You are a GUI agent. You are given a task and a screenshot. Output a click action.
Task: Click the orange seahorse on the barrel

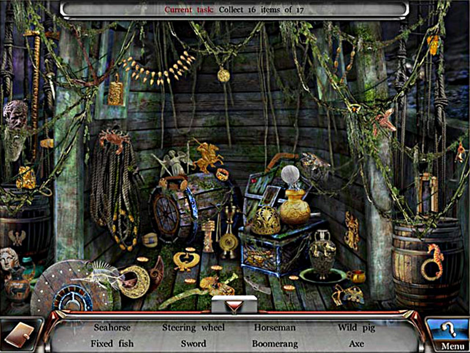tap(434, 262)
